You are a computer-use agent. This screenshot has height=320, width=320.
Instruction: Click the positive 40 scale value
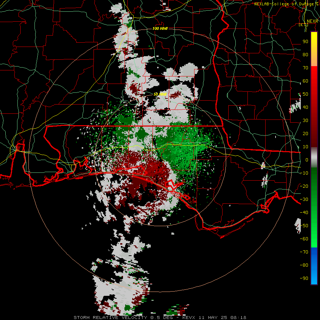pyautogui.click(x=305, y=107)
